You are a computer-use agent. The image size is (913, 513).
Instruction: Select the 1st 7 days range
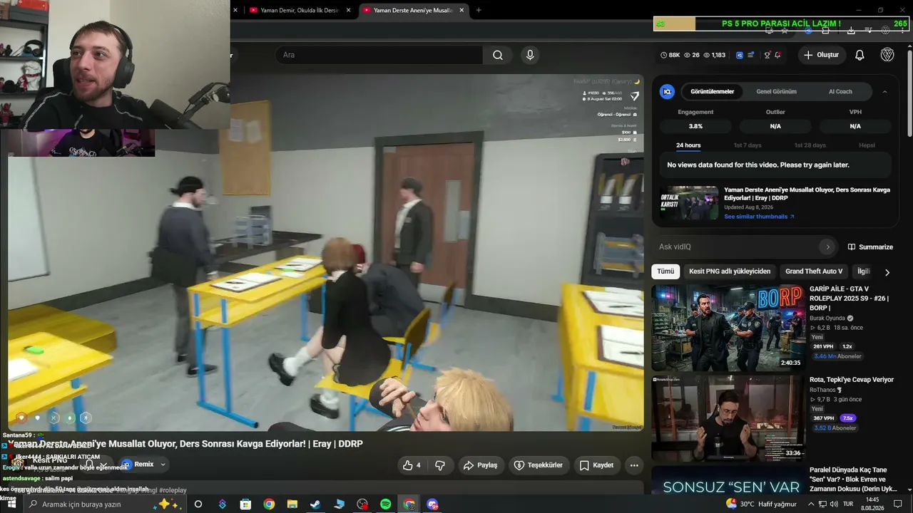pos(748,145)
